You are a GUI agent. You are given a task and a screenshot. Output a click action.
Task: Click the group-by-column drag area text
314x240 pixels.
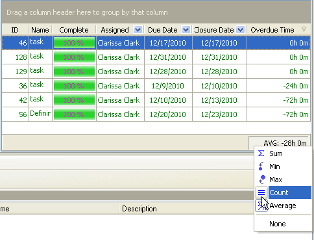tap(87, 12)
